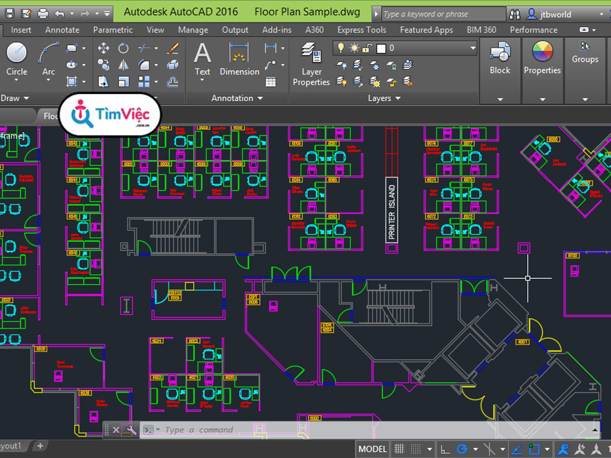Activate the Move tool in Modify panel

103,48
